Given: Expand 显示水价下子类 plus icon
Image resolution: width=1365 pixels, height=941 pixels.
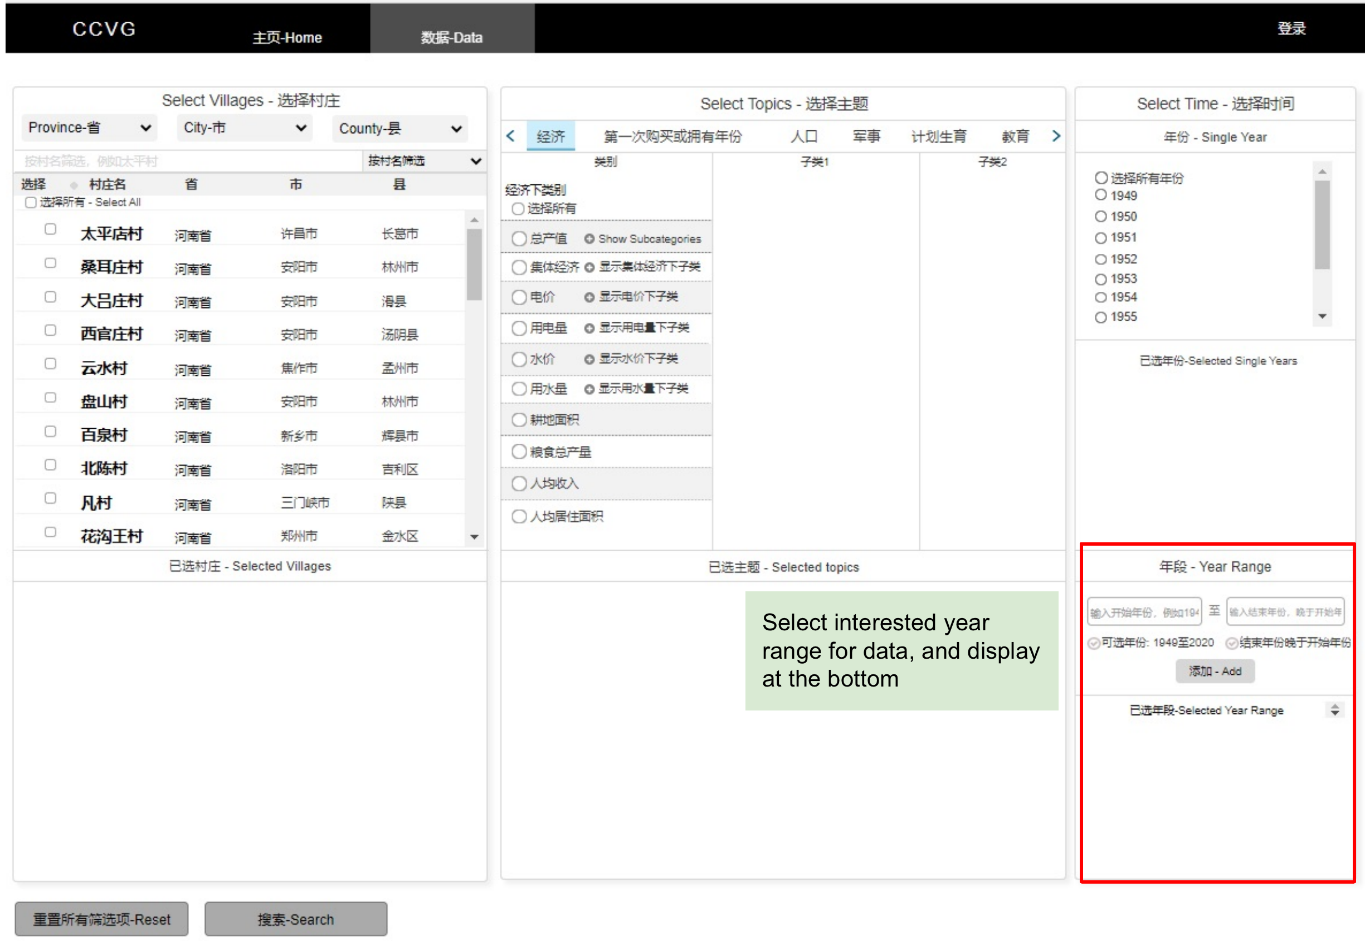Looking at the screenshot, I should click(x=589, y=359).
